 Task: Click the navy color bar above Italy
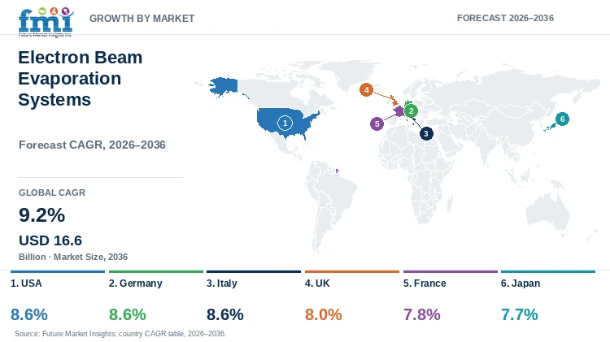(254, 271)
